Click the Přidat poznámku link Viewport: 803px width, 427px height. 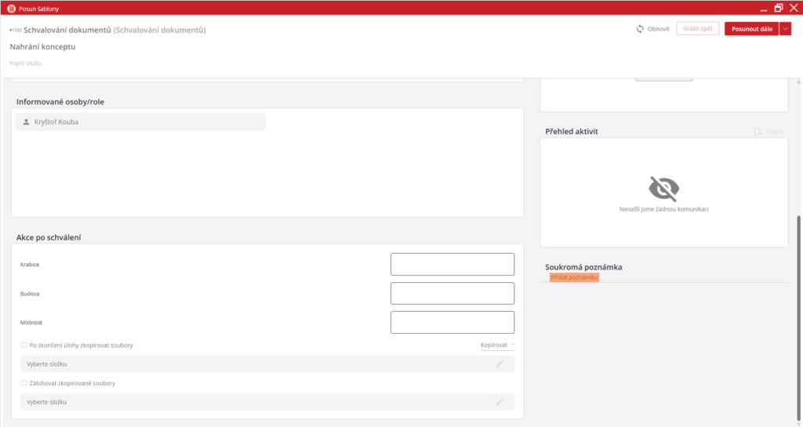(x=574, y=277)
